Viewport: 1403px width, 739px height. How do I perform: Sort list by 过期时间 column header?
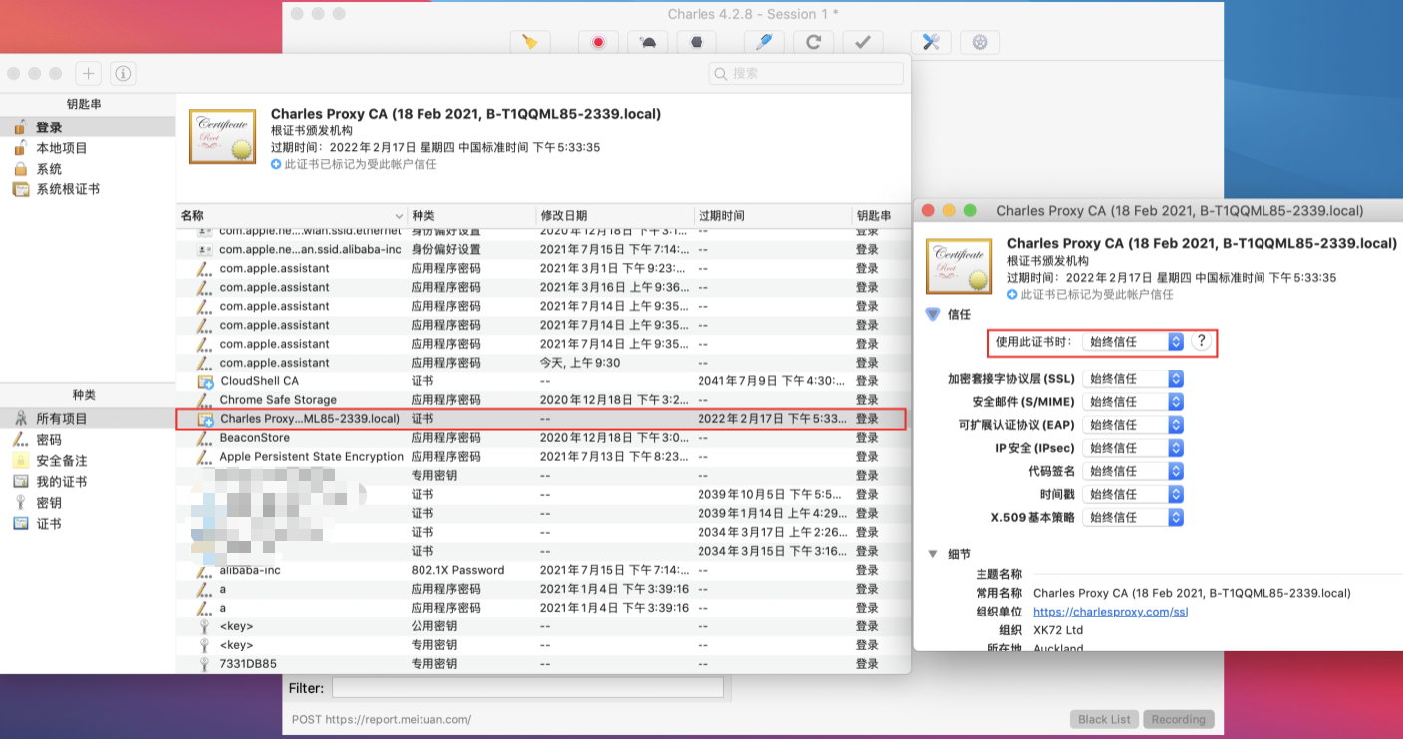pos(772,216)
